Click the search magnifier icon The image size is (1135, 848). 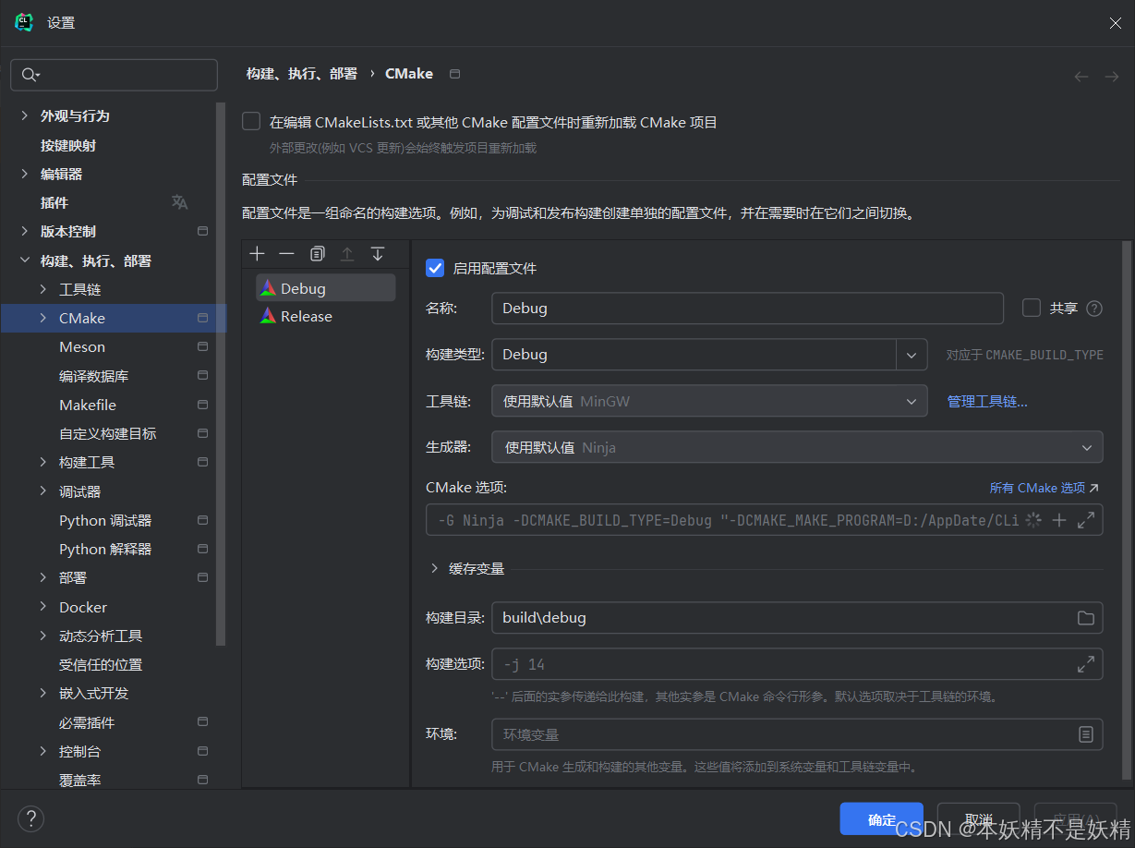[x=30, y=75]
